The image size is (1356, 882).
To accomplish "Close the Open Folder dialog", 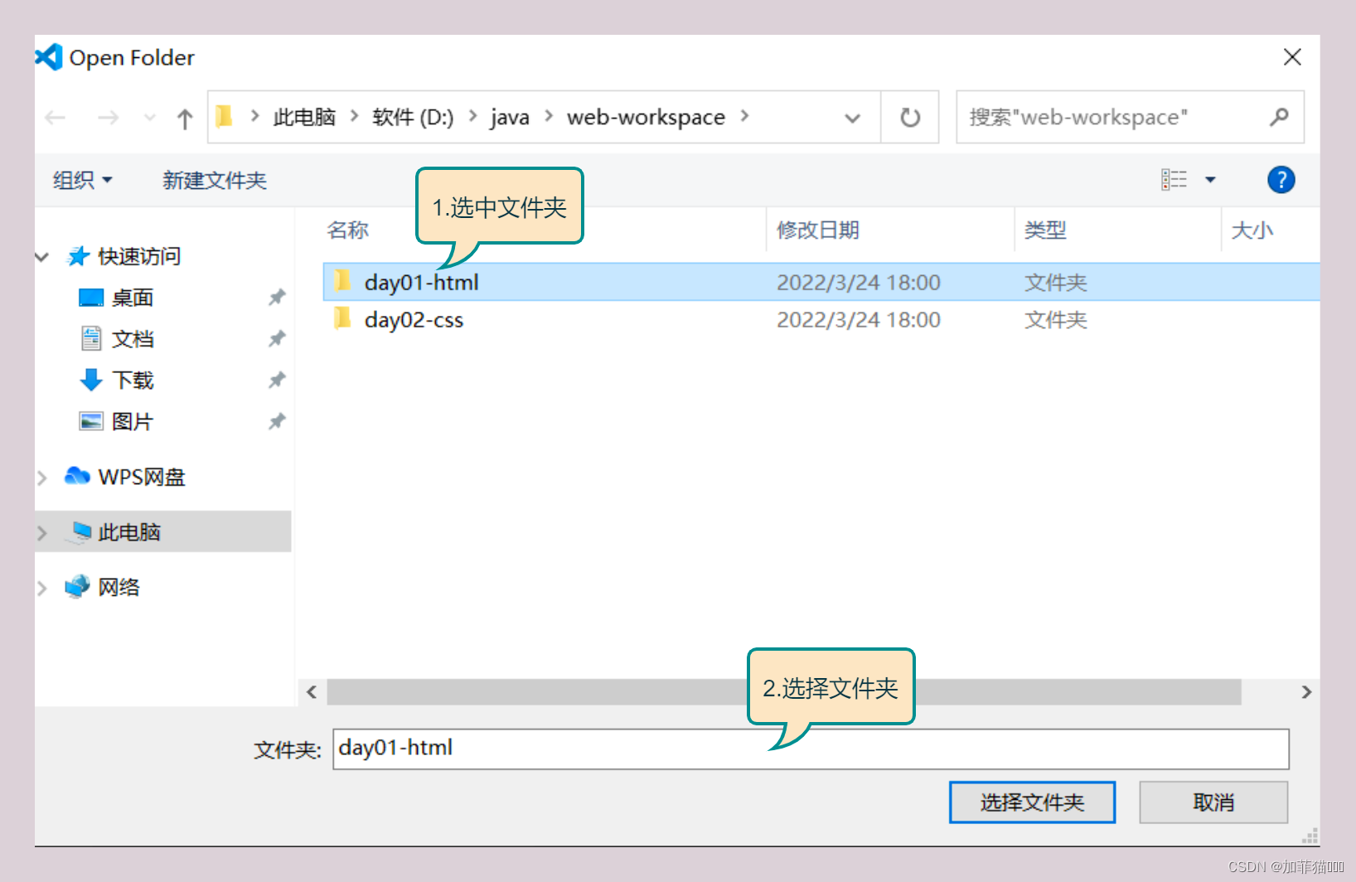I will [x=1291, y=57].
